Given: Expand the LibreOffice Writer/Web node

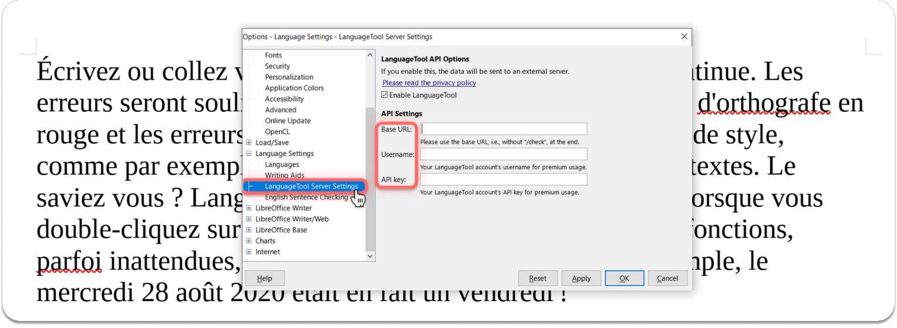Looking at the screenshot, I should pyautogui.click(x=249, y=219).
